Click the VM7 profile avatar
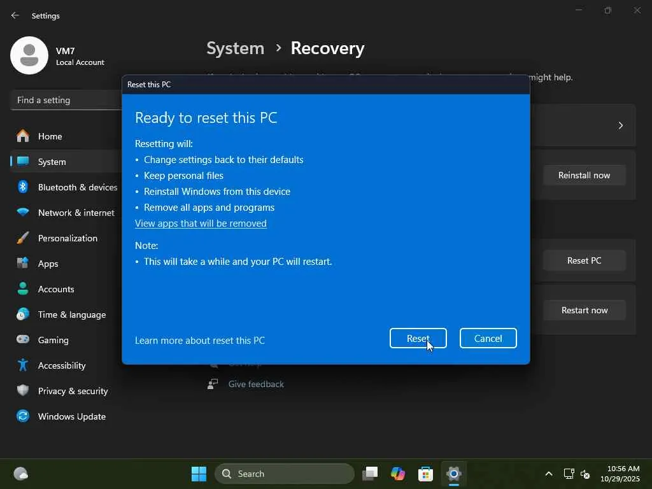 [29, 55]
